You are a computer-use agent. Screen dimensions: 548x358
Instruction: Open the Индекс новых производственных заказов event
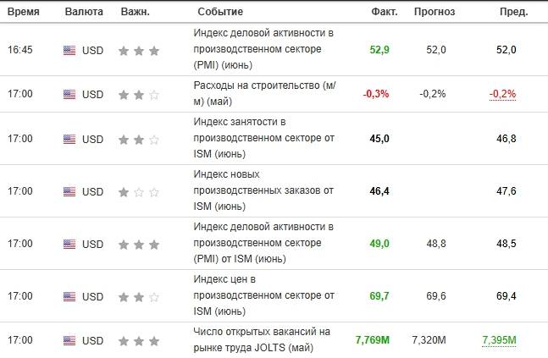263,190
